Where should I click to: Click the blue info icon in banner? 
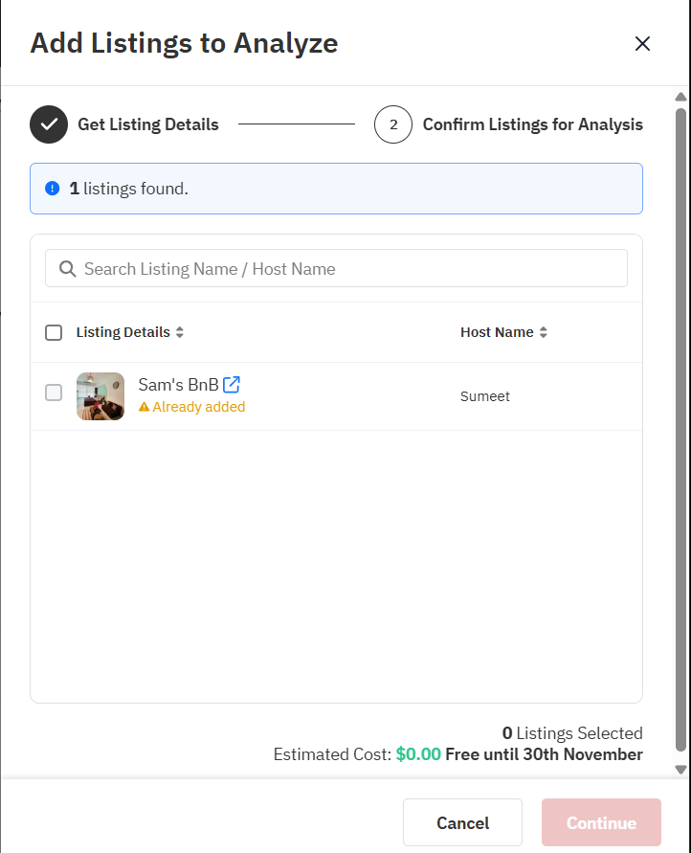pos(53,189)
